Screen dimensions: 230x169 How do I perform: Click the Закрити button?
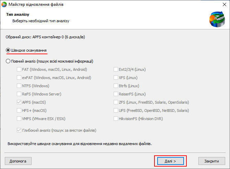(212, 161)
